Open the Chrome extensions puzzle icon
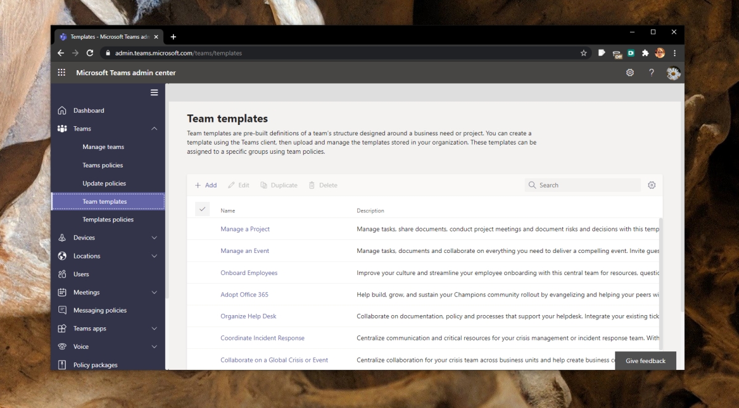This screenshot has height=408, width=739. pos(645,53)
